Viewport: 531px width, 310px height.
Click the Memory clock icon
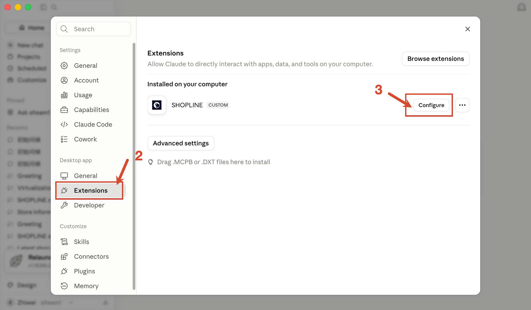(x=64, y=286)
